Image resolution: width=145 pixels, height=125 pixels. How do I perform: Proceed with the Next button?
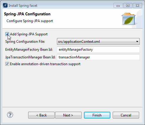(68, 115)
